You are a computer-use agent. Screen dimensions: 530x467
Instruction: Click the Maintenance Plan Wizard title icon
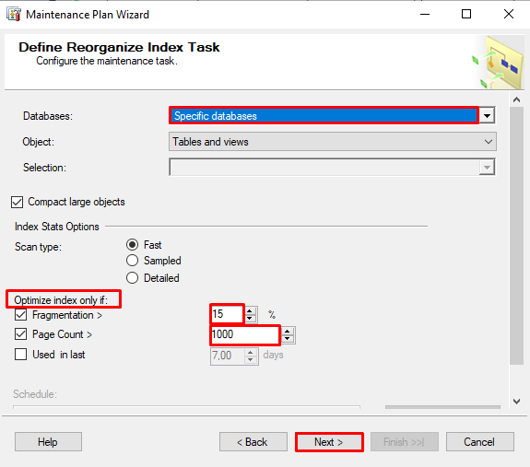coord(14,14)
